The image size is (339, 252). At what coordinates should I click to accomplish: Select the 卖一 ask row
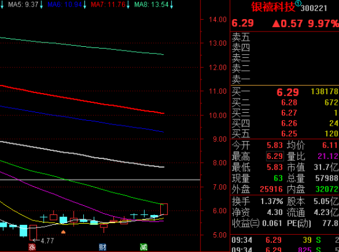(285, 79)
